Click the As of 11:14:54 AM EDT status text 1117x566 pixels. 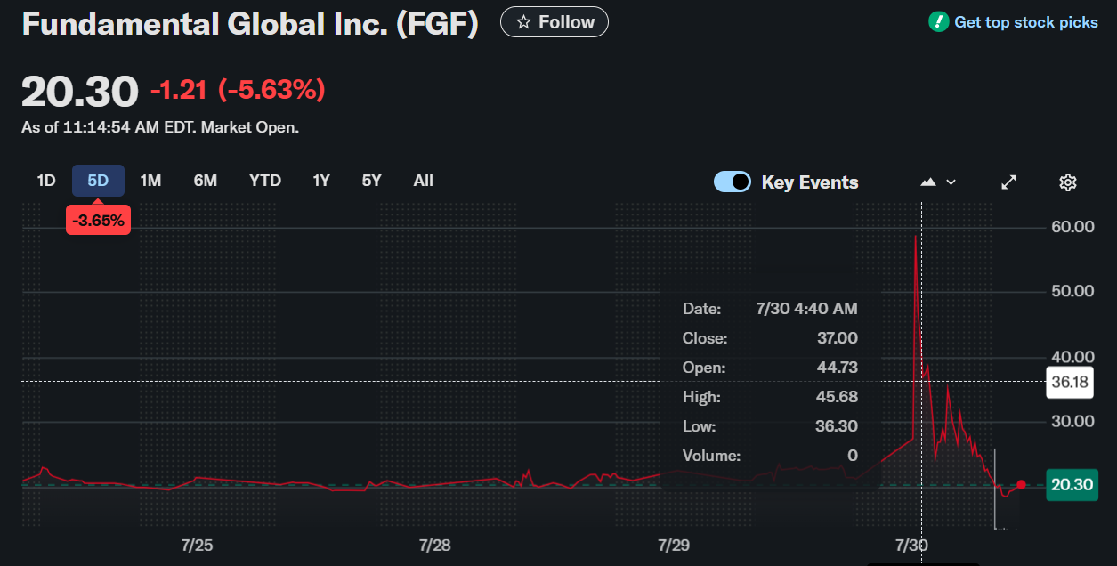160,127
